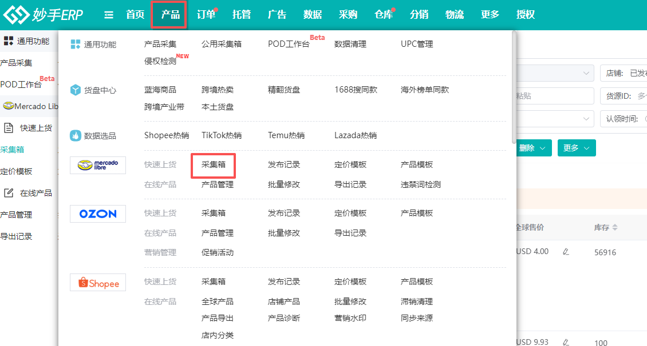
Task: Click edit pencil next to USD 9.93
Action: click(x=566, y=342)
